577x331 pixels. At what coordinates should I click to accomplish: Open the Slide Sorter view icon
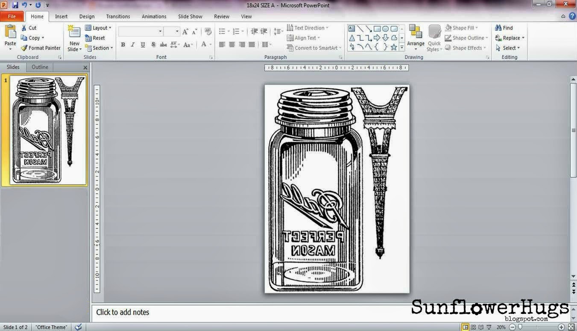473,327
